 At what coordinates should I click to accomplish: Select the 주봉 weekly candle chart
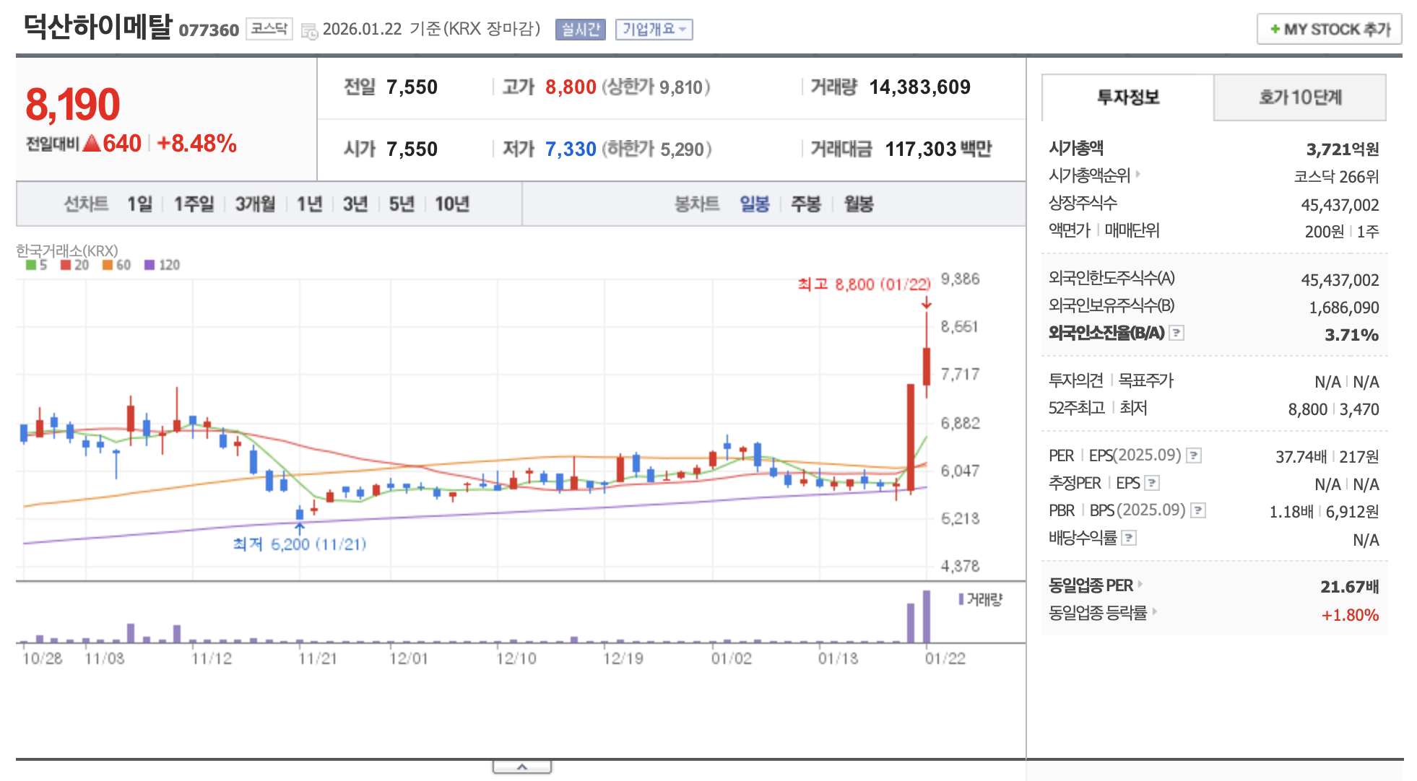805,204
